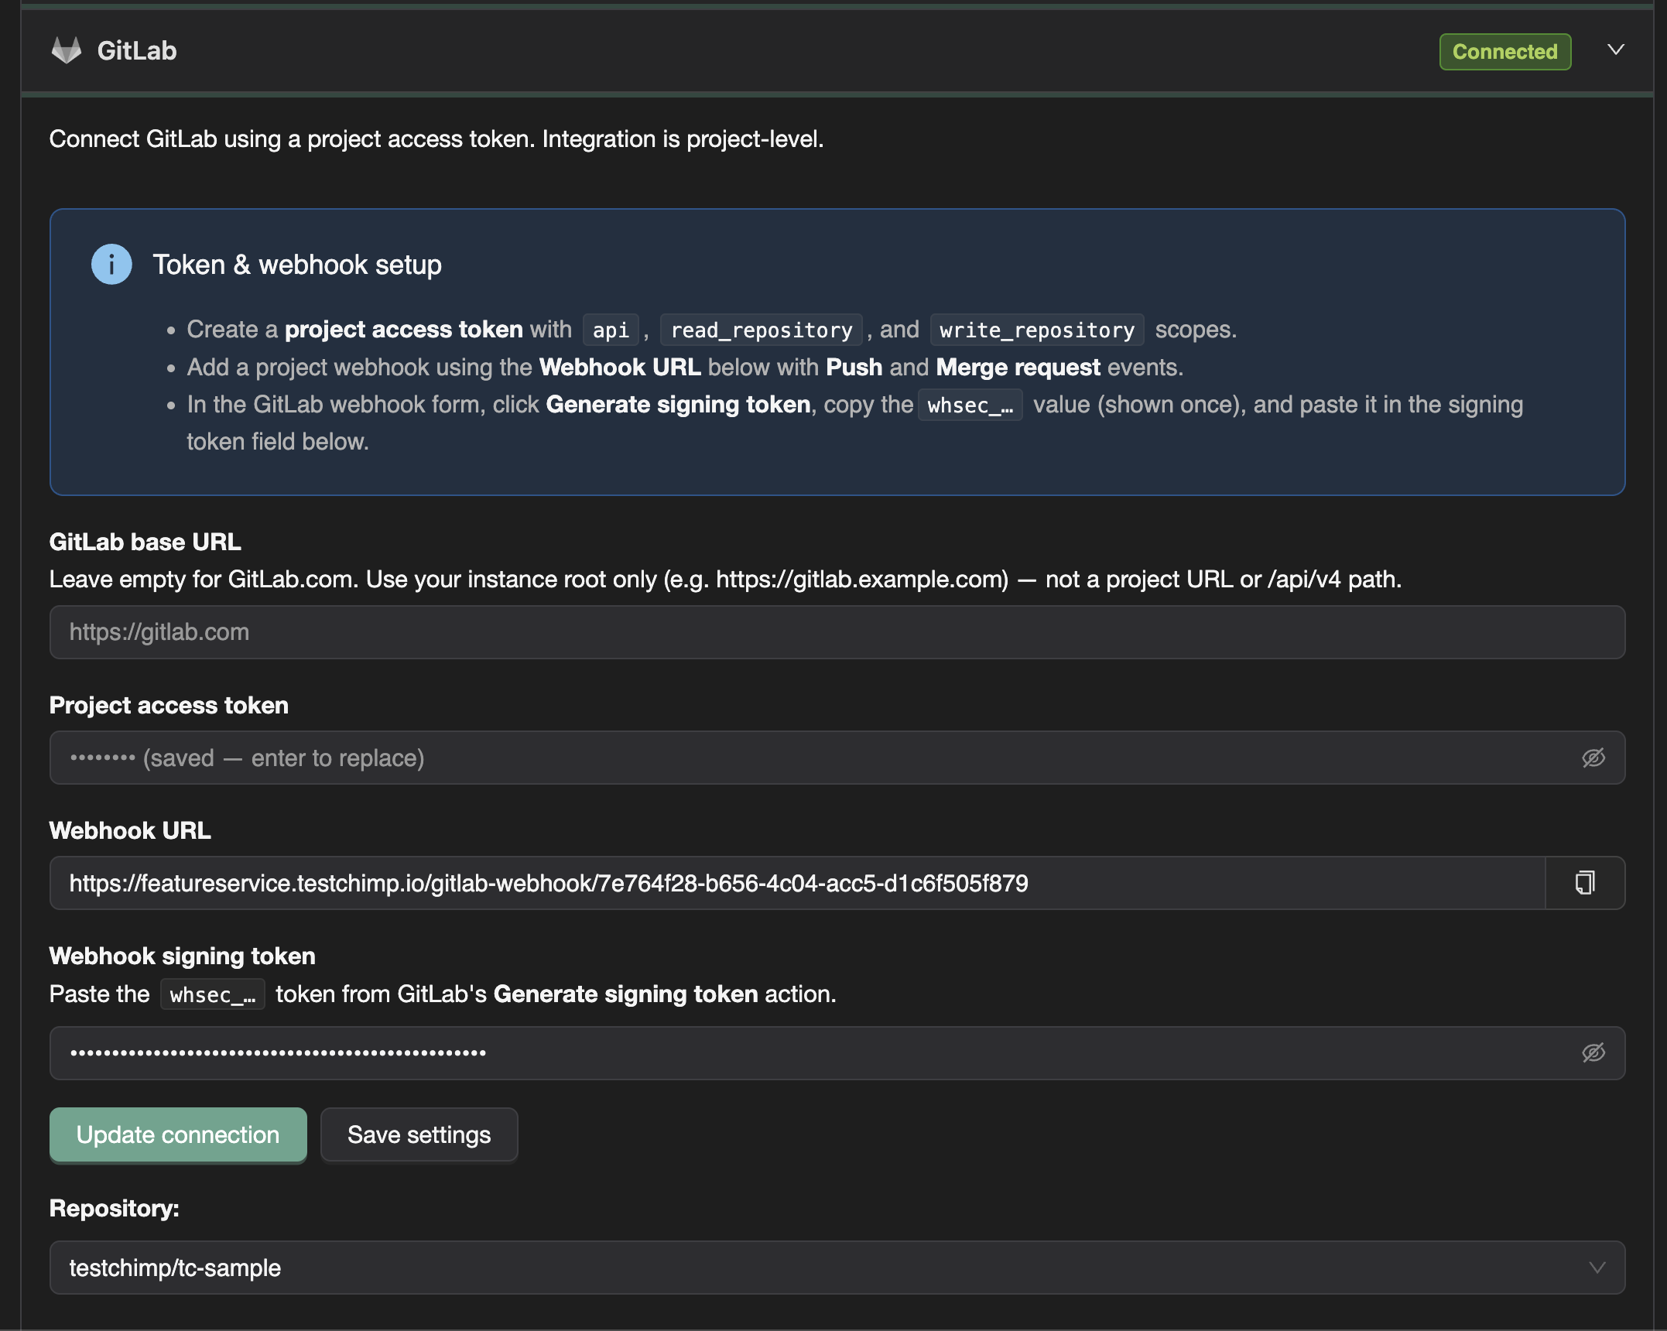1667x1331 pixels.
Task: Click the 'whsec_…' code tag under Webhook signing token
Action: [213, 994]
